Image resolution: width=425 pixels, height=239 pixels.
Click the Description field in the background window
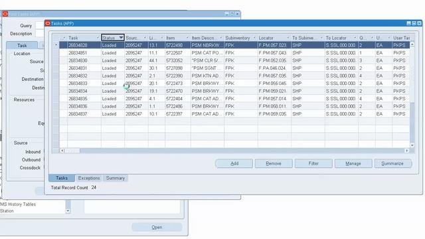point(40,34)
